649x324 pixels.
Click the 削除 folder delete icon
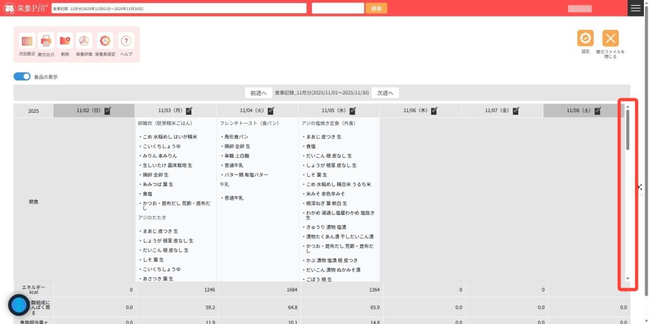(65, 41)
